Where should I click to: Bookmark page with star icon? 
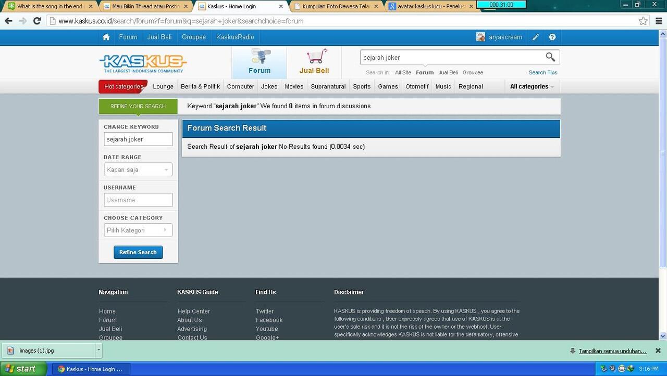pyautogui.click(x=644, y=21)
